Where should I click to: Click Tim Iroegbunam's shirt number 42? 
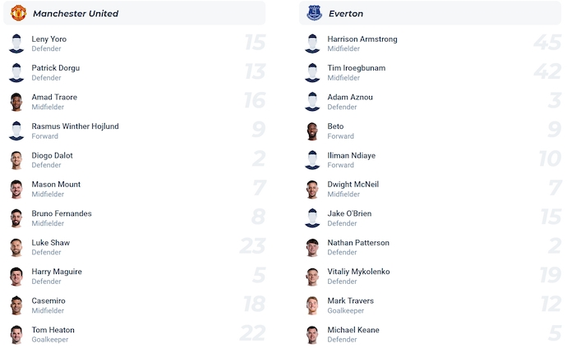[x=546, y=72]
